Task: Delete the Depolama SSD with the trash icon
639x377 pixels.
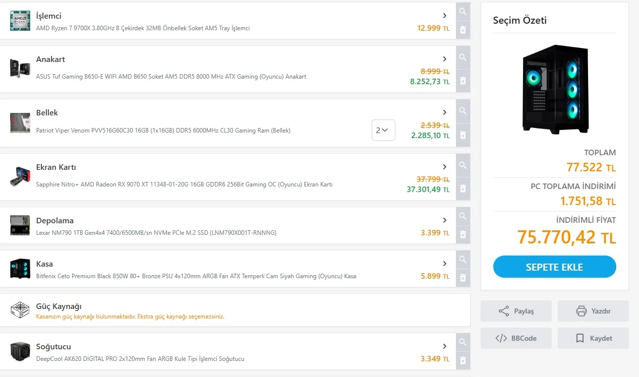Action: (x=462, y=234)
